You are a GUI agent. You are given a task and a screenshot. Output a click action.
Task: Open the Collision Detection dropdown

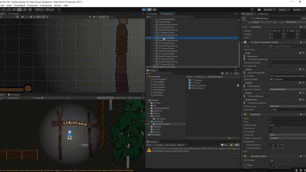coord(288,138)
